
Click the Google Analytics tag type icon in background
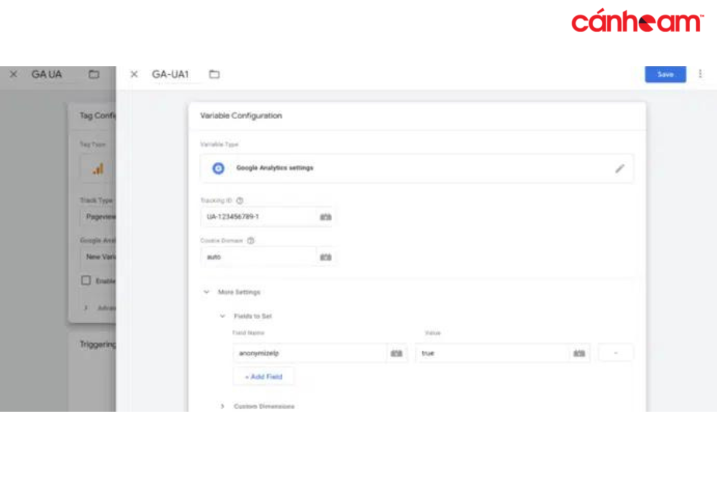(97, 169)
